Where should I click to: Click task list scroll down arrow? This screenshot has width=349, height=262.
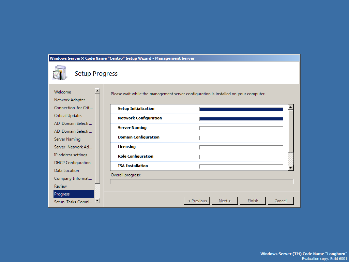point(290,168)
